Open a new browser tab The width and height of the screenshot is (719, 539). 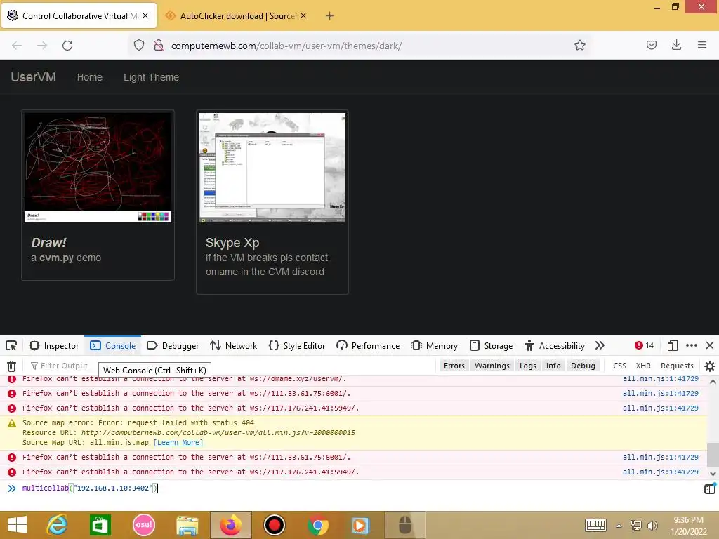click(330, 16)
